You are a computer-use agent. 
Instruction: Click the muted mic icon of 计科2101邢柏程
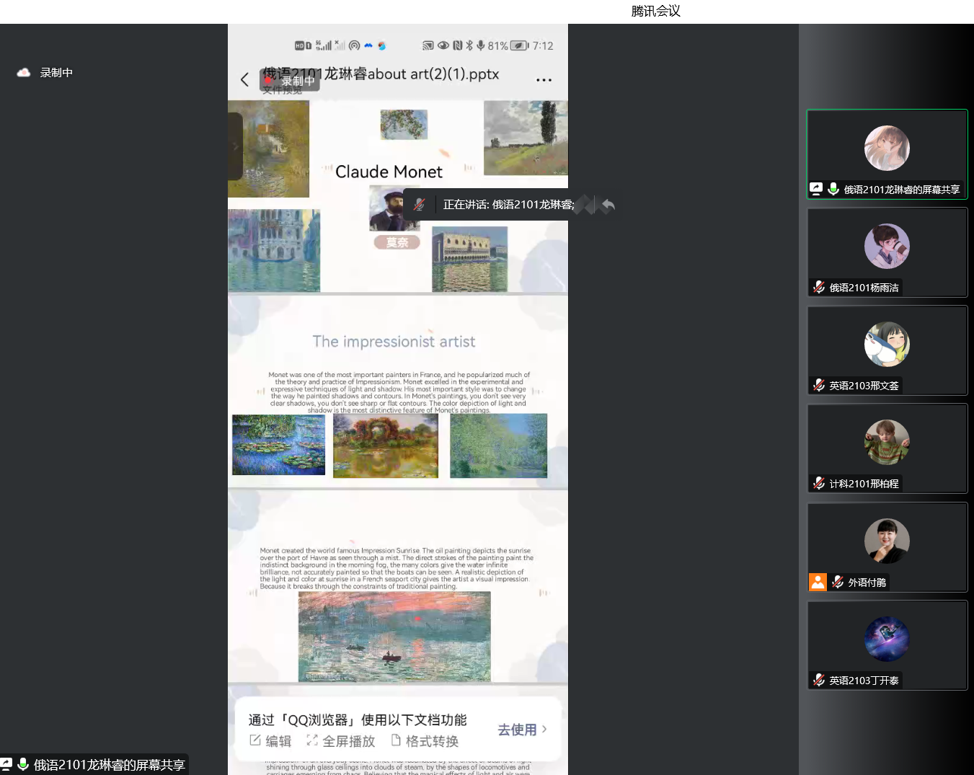[819, 483]
